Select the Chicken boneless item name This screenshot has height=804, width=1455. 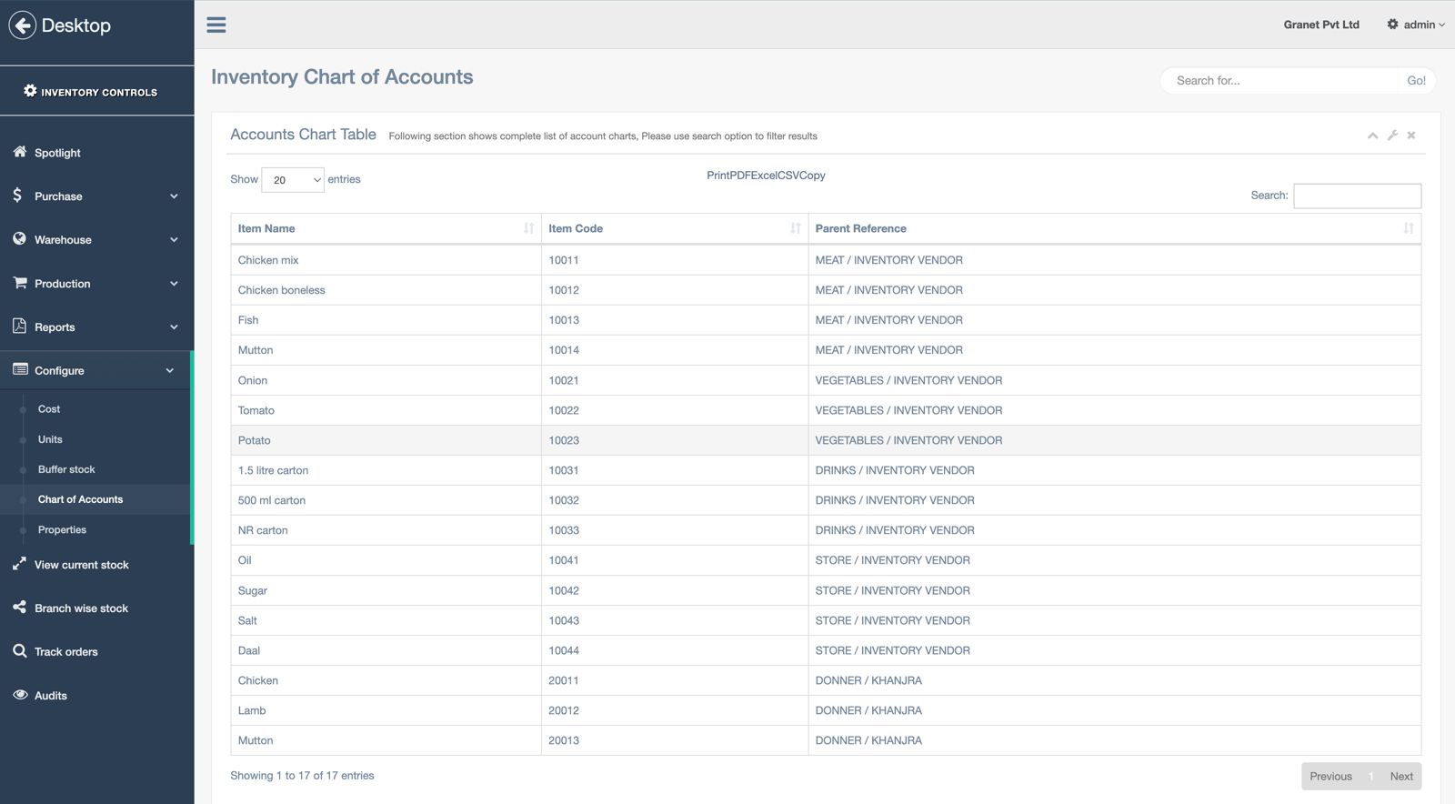[281, 290]
